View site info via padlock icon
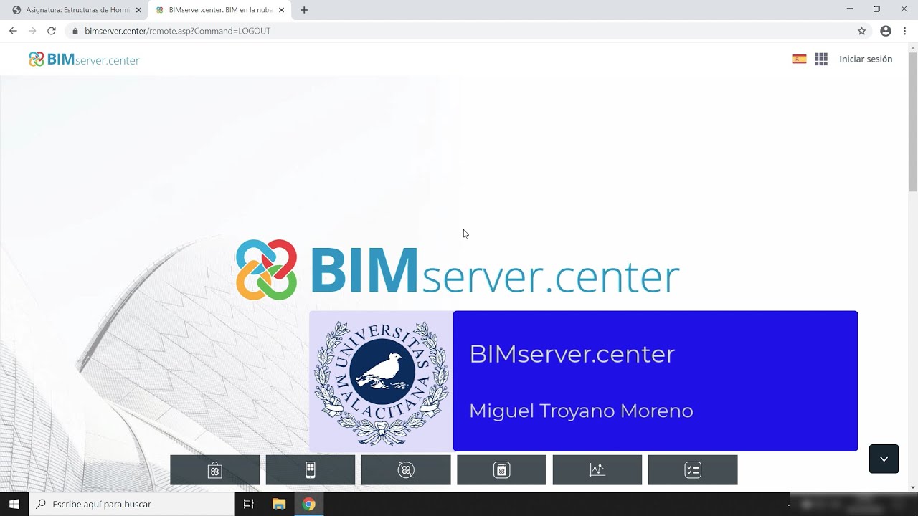The image size is (918, 516). pyautogui.click(x=75, y=31)
